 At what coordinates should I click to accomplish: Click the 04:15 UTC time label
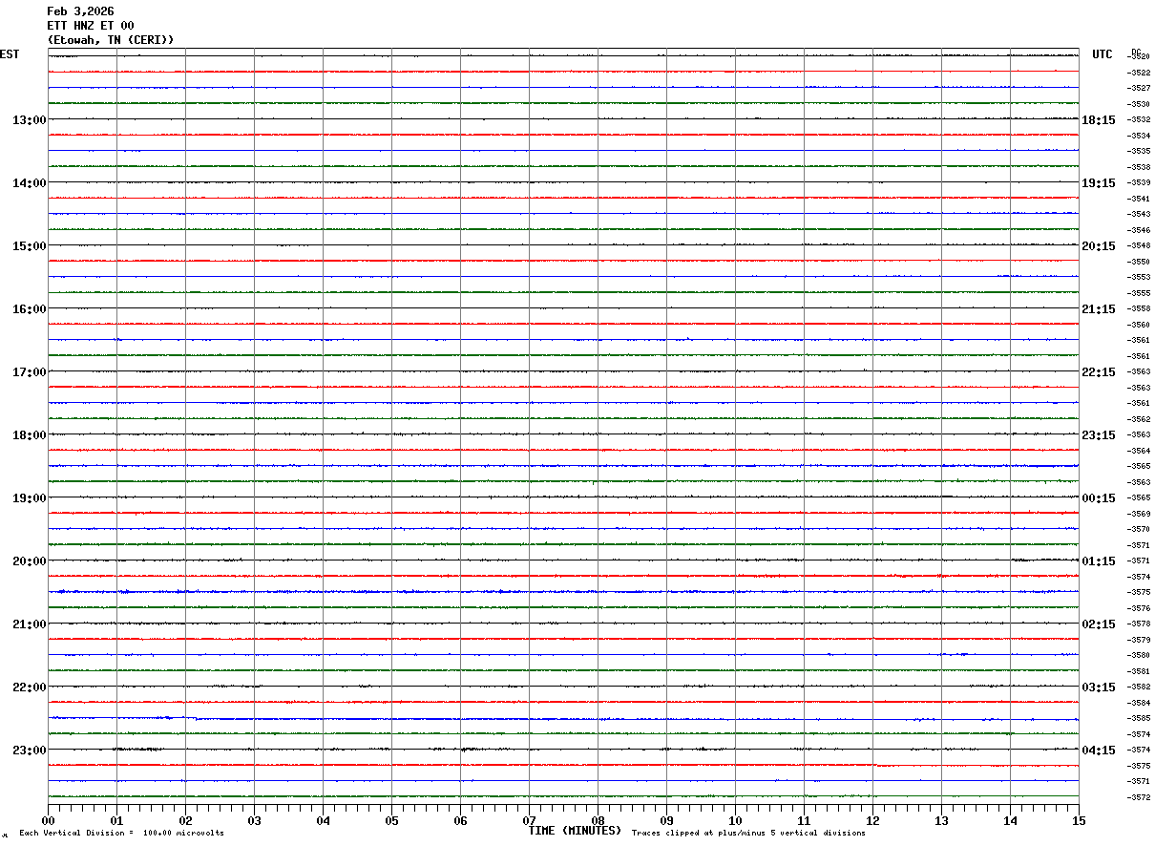click(x=1099, y=751)
